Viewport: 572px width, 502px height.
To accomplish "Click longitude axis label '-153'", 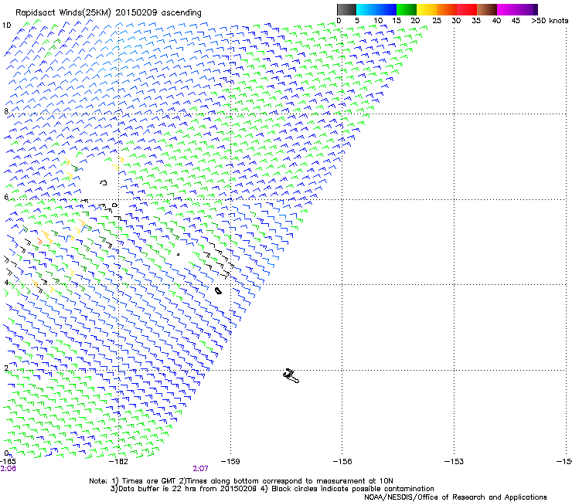I will click(455, 462).
